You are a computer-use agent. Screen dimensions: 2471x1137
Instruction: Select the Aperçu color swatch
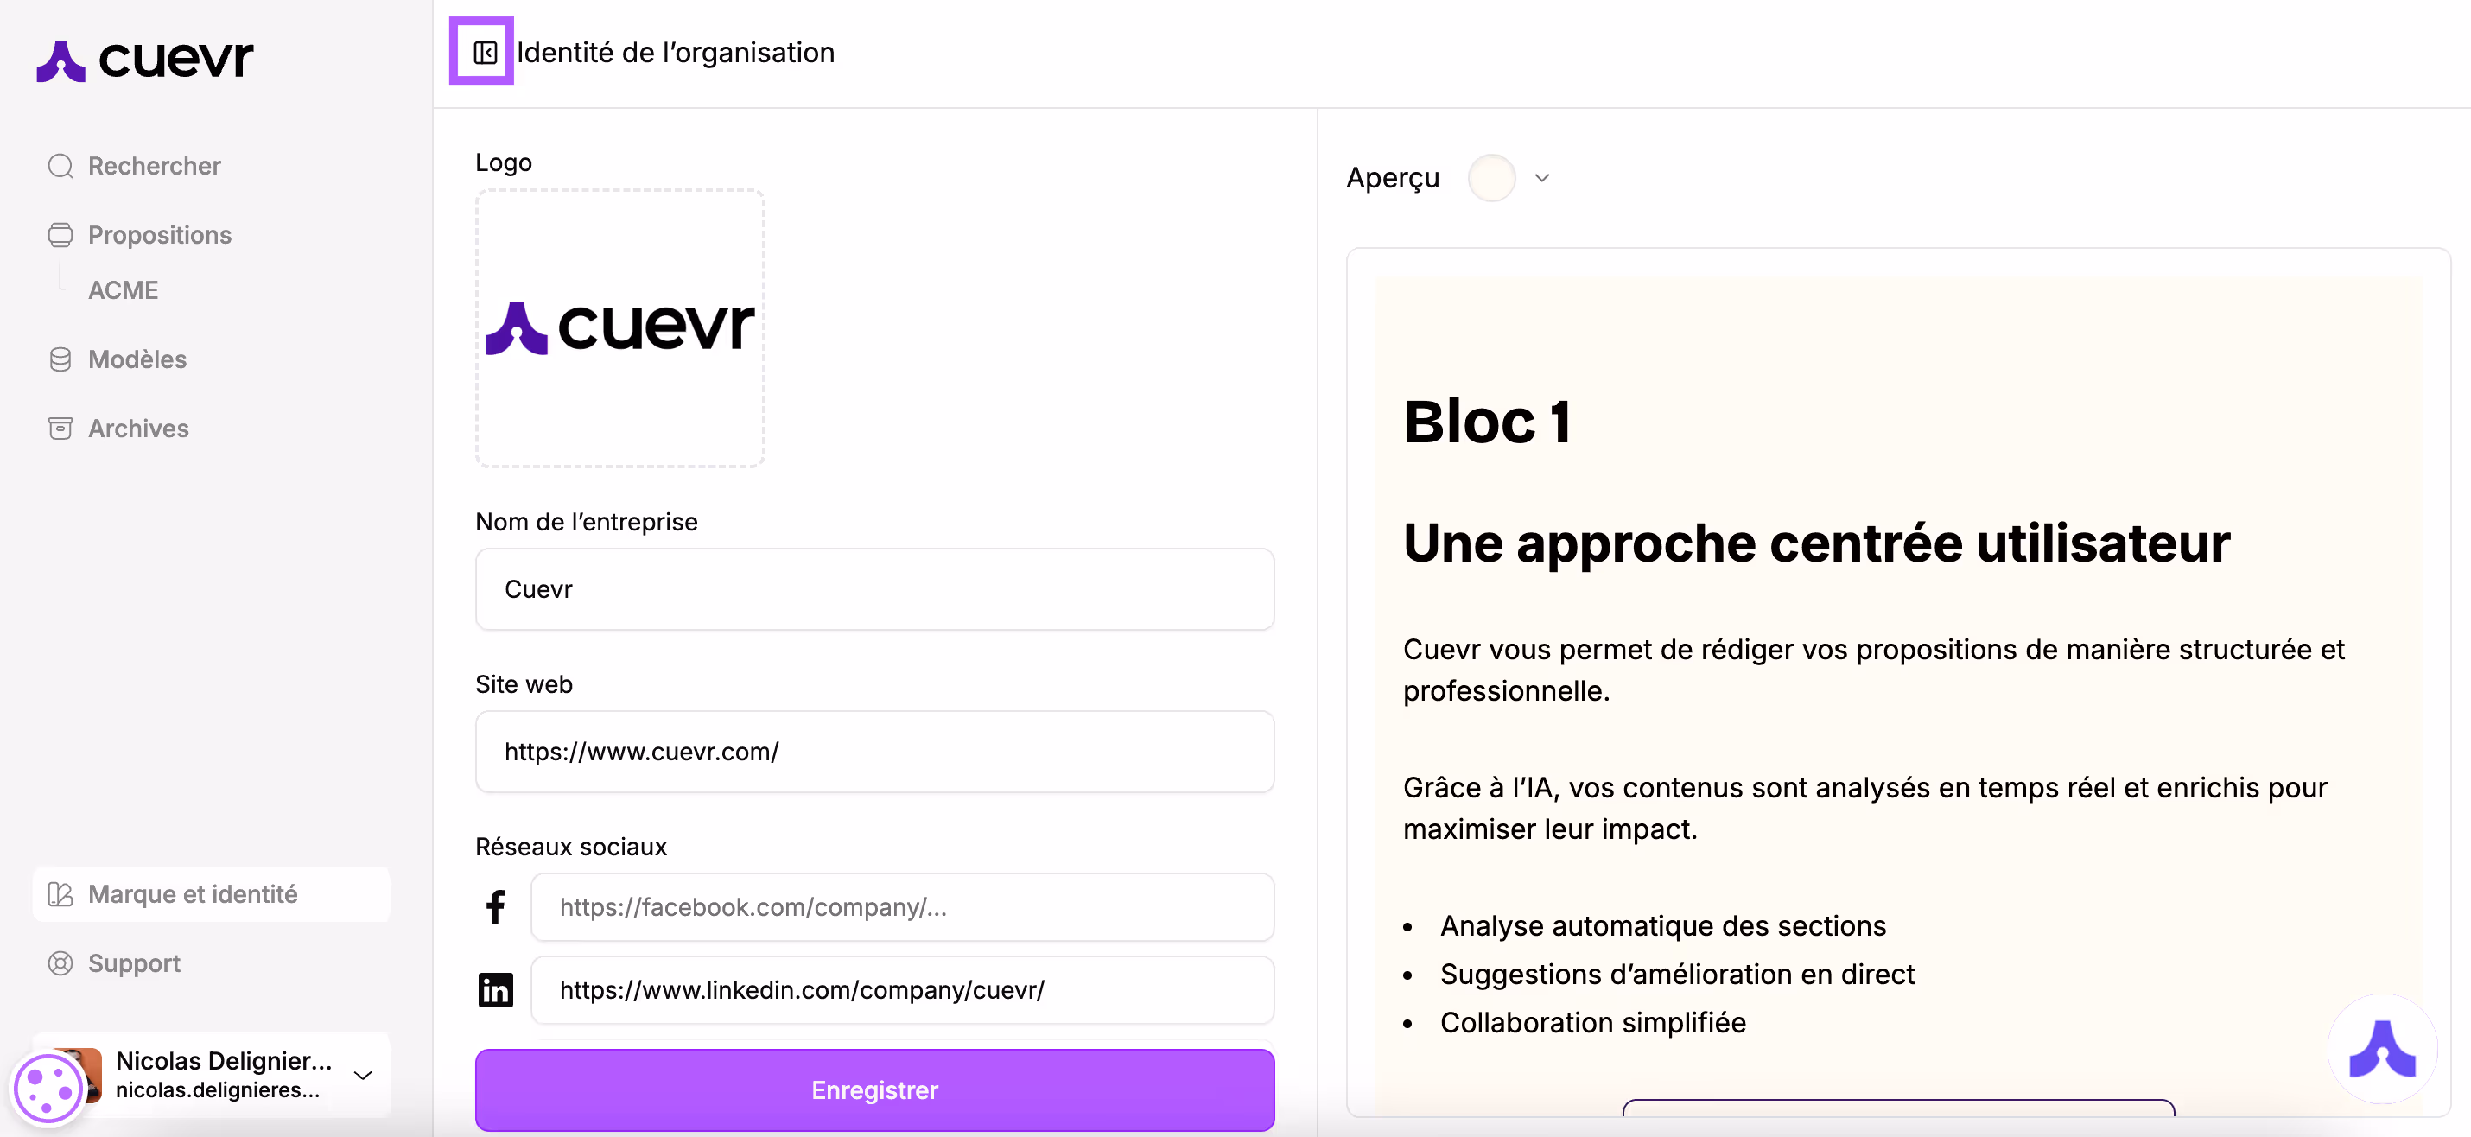pyautogui.click(x=1490, y=177)
